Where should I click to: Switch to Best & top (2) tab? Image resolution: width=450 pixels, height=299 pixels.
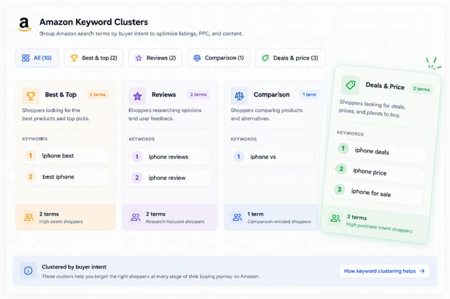pos(94,58)
